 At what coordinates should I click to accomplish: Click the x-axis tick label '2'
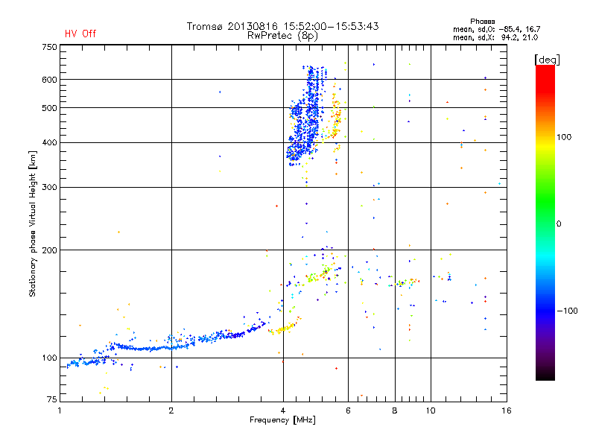pos(171,410)
